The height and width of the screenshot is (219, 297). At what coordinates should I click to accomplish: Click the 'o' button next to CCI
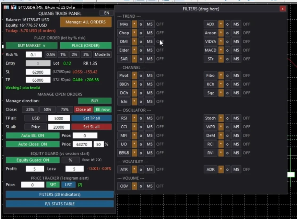click(x=141, y=127)
